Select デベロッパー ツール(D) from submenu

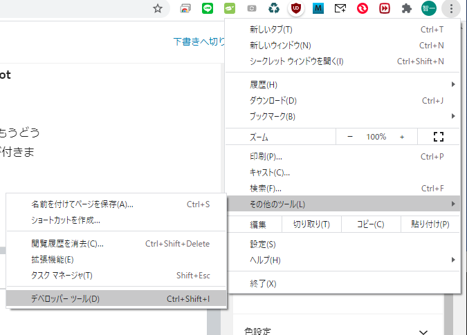point(66,299)
